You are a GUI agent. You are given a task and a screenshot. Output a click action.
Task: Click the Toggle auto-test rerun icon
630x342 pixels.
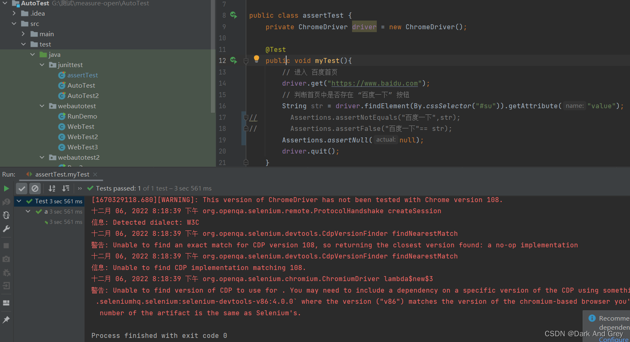(6, 215)
